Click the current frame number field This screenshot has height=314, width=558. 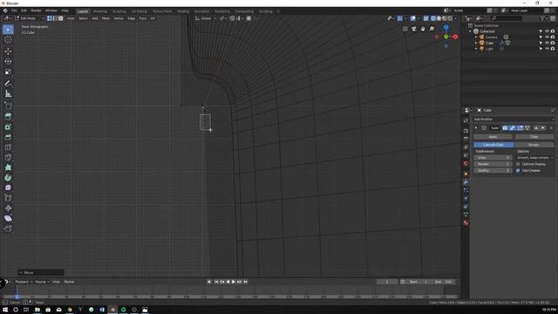click(387, 282)
